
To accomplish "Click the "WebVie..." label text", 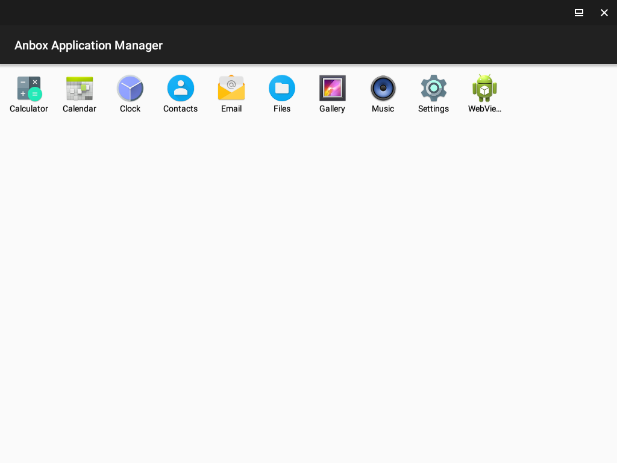I will tap(484, 109).
